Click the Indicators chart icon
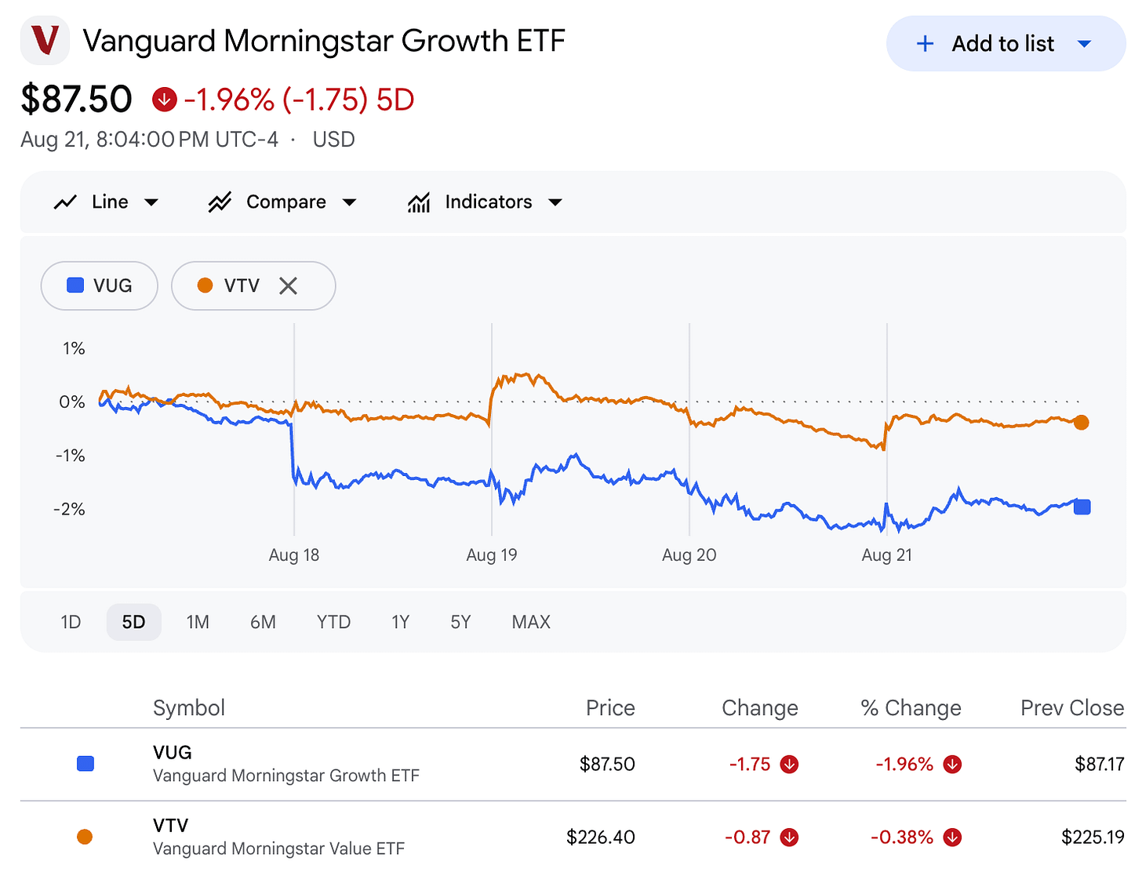This screenshot has width=1142, height=887. pos(419,202)
